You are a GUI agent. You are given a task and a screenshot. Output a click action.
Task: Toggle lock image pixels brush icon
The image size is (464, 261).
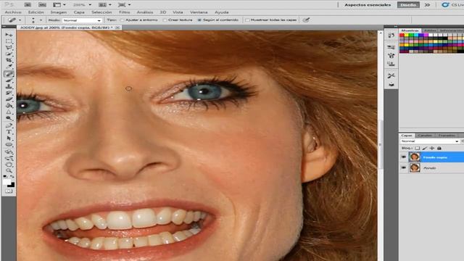[x=425, y=148]
